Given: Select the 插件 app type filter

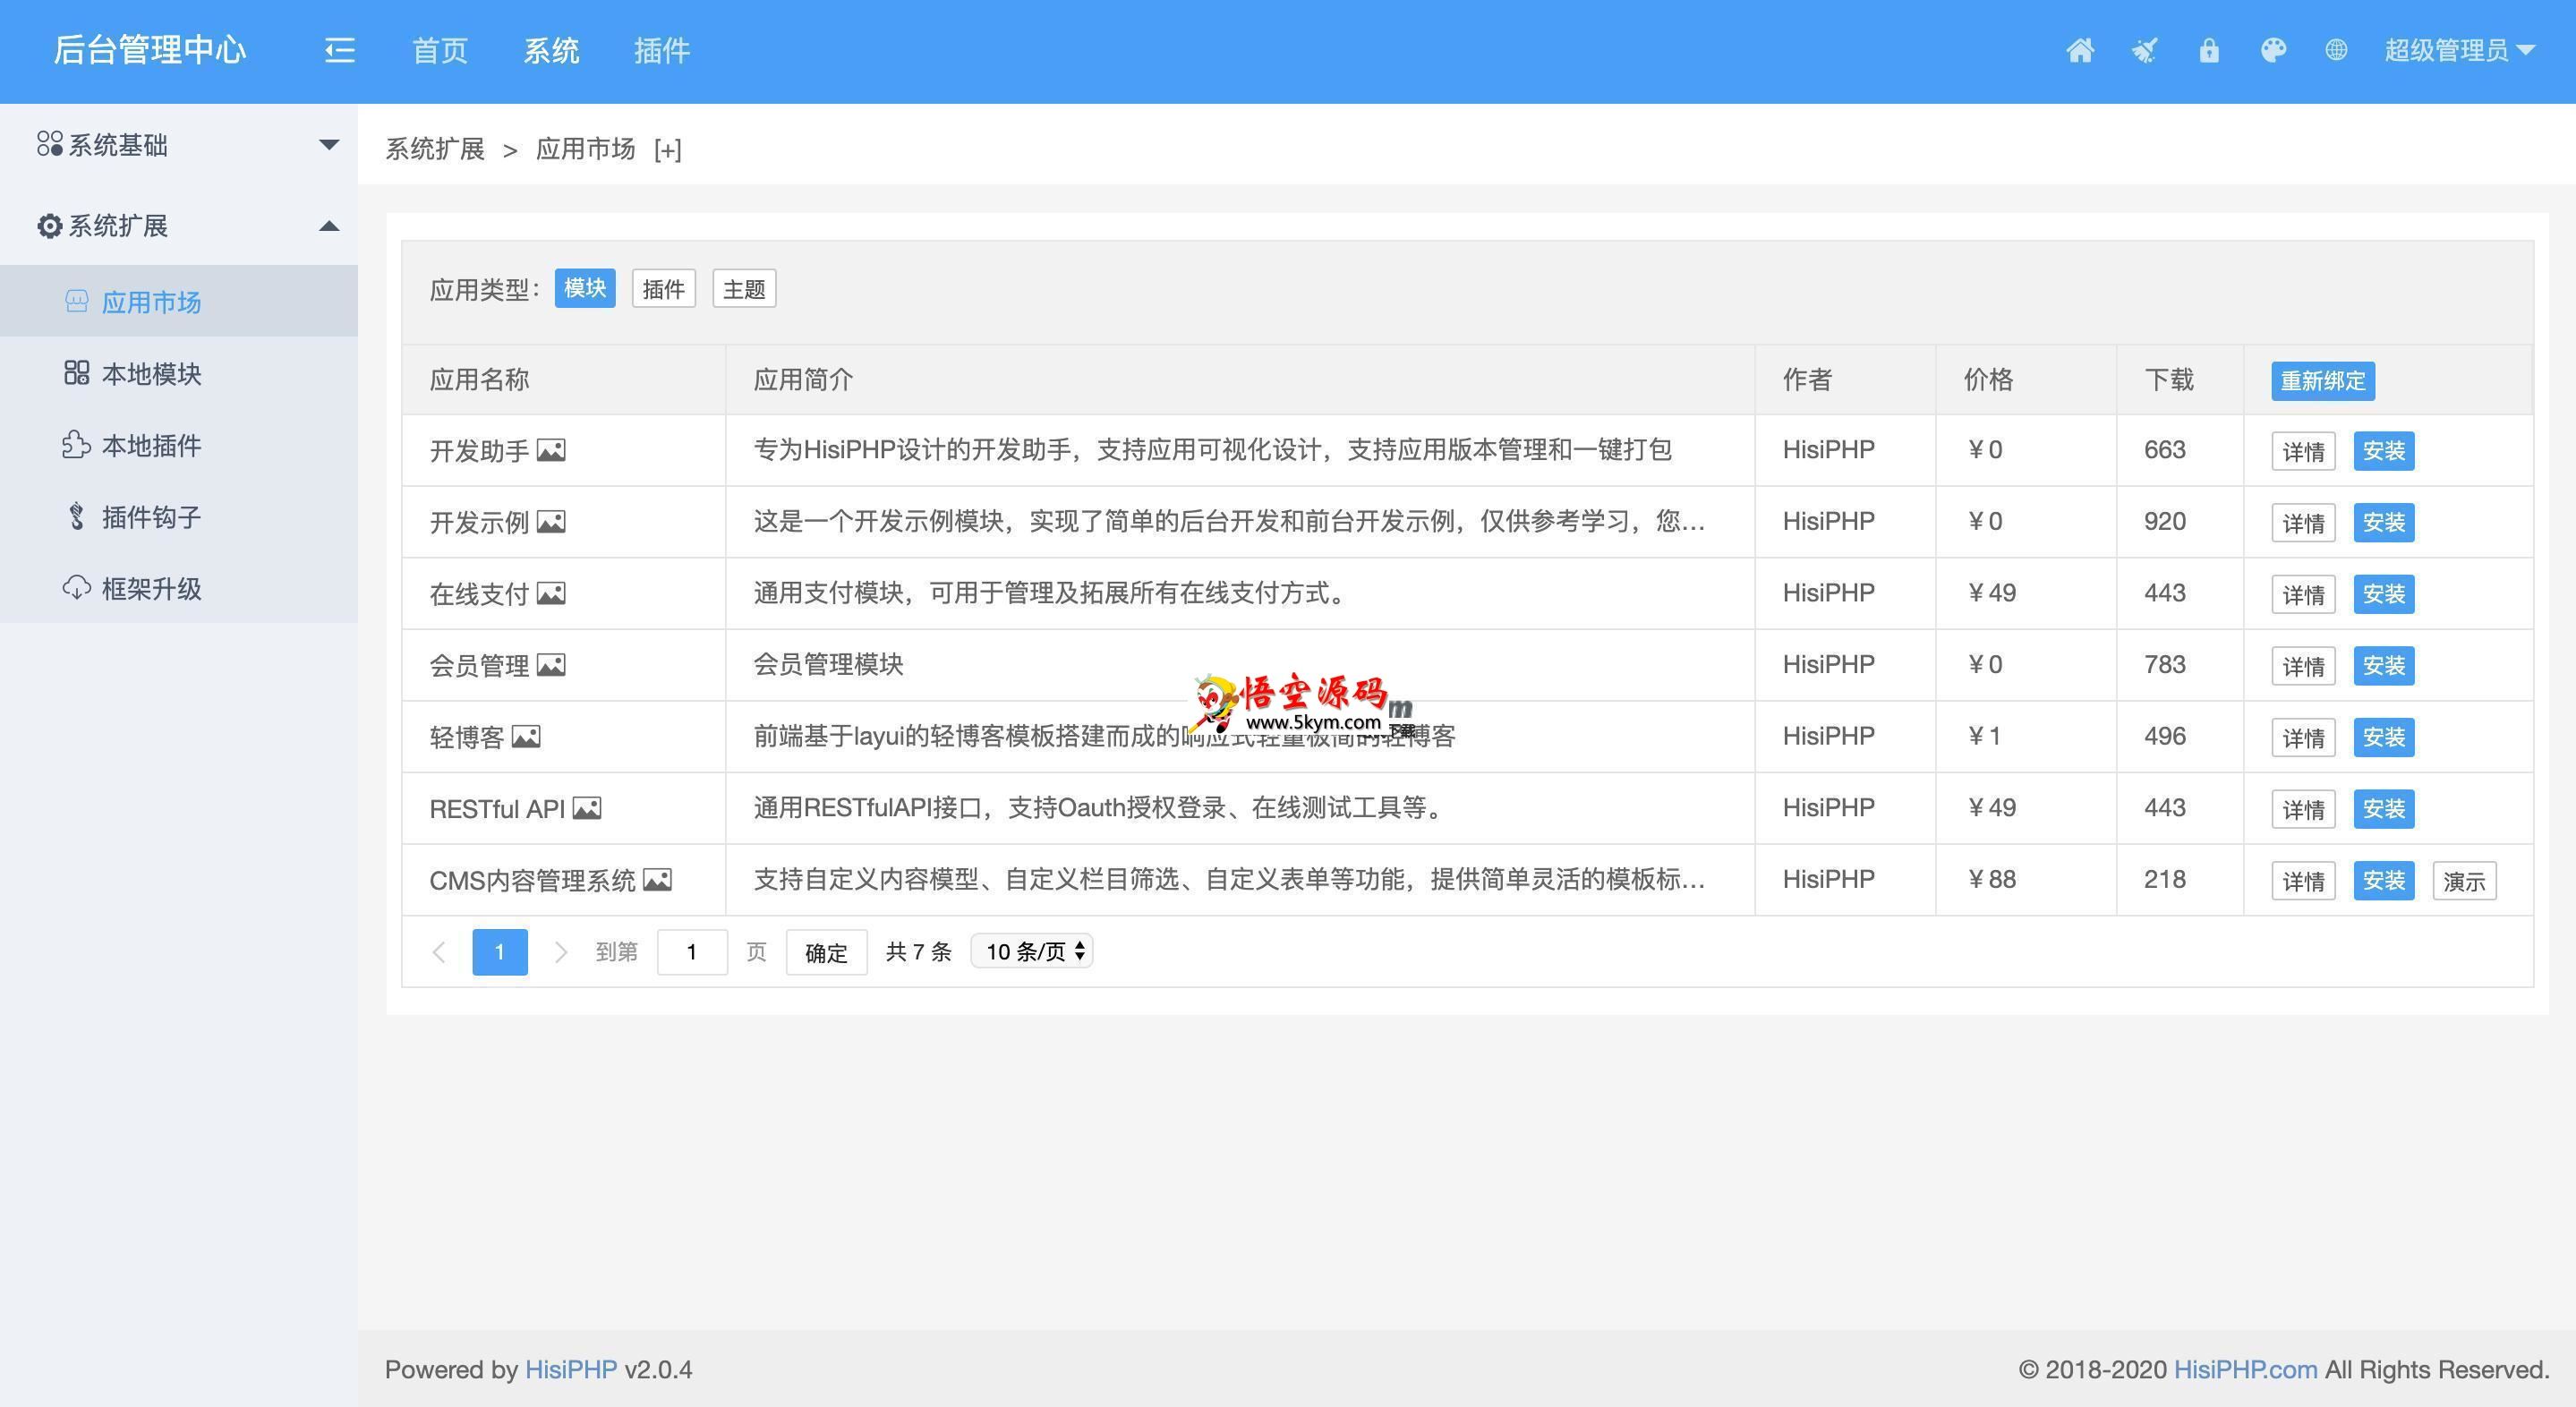Looking at the screenshot, I should coord(664,289).
